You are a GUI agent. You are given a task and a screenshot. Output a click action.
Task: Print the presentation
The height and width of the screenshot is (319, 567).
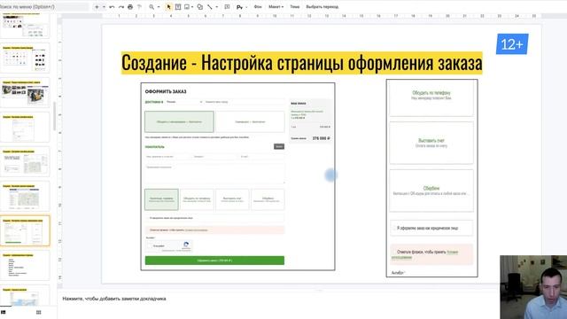pyautogui.click(x=130, y=7)
